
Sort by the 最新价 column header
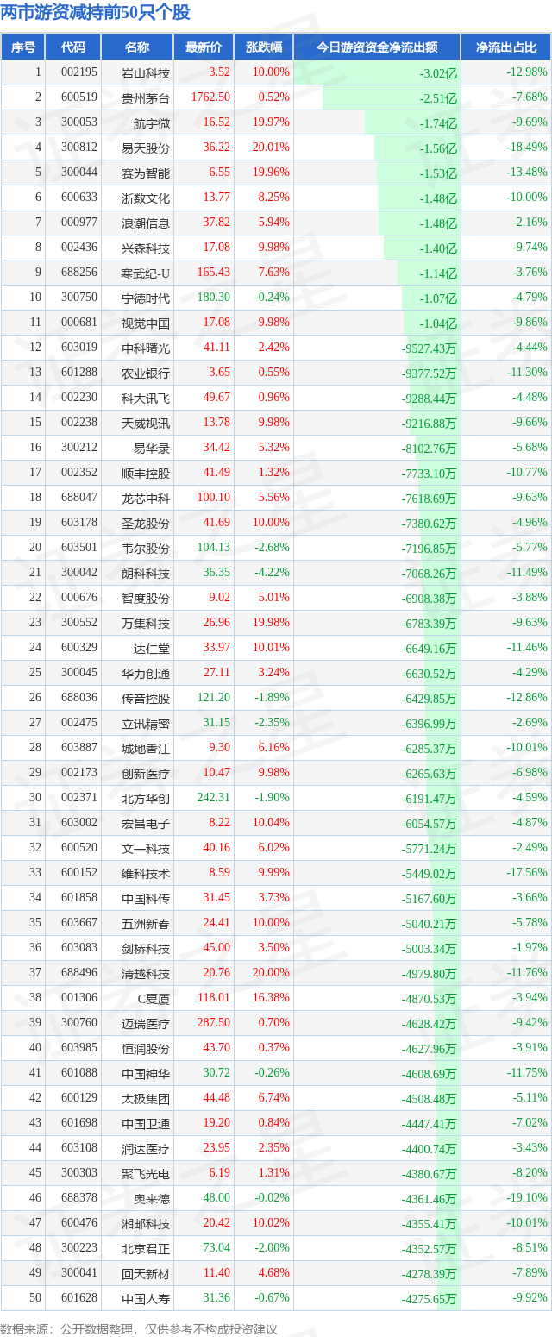[204, 47]
